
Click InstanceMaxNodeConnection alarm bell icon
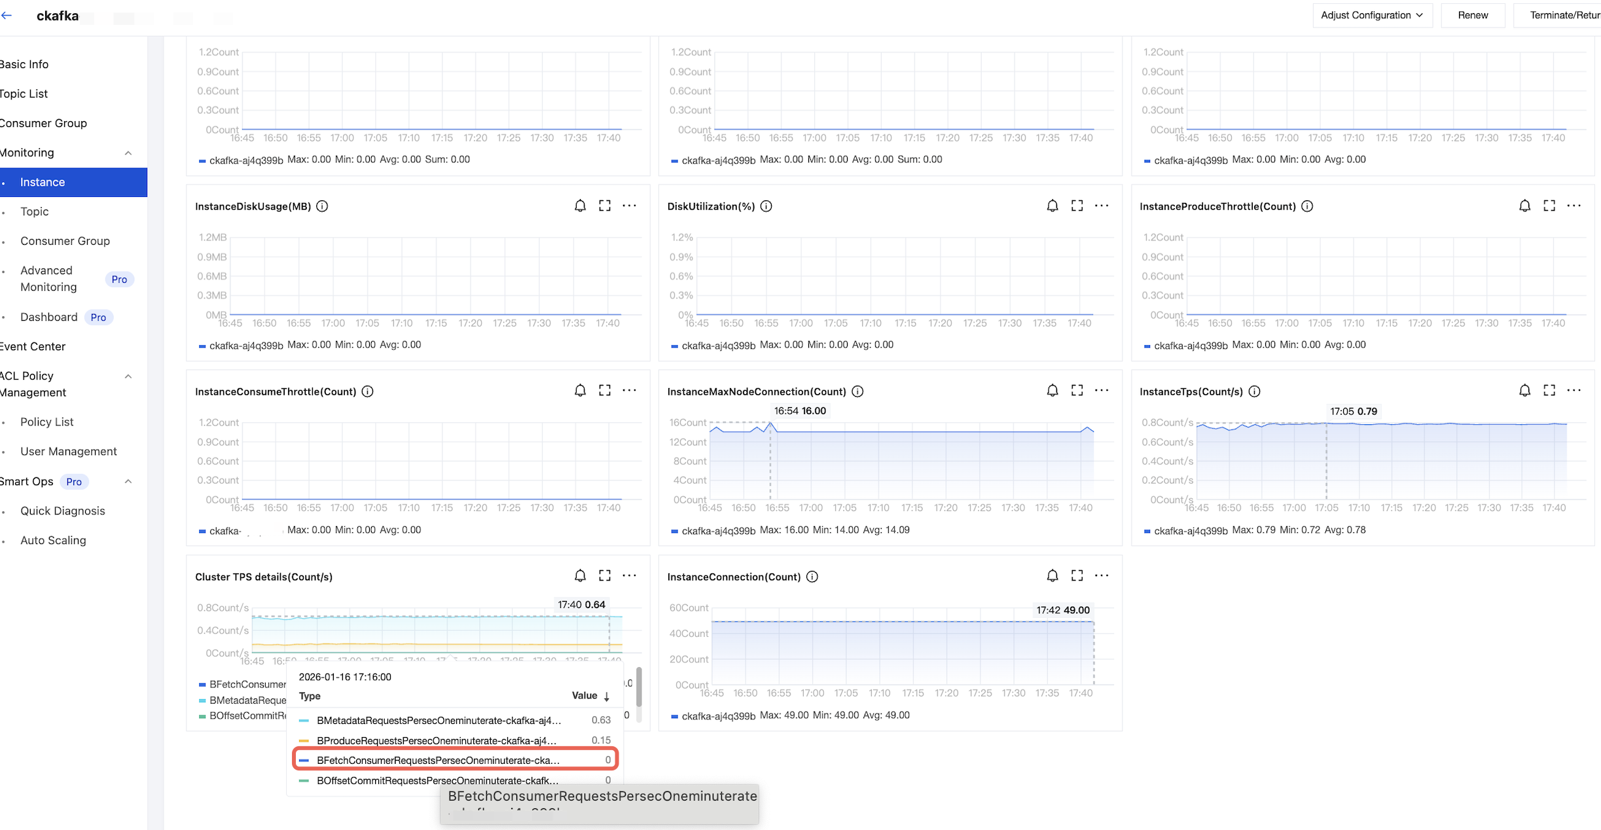click(x=1052, y=391)
